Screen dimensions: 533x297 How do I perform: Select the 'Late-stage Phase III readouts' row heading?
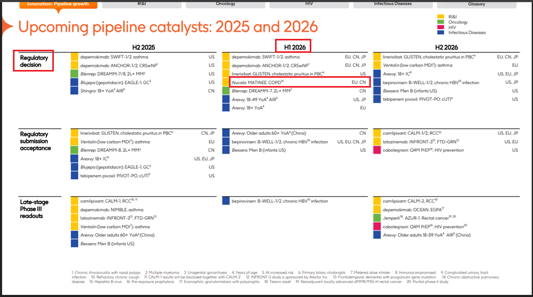point(34,209)
